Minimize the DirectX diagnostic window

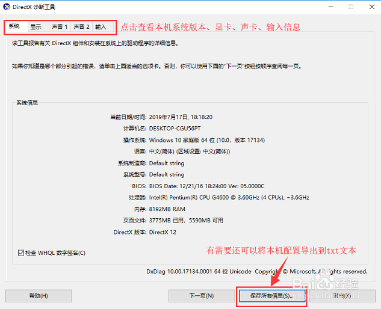pos(330,7)
